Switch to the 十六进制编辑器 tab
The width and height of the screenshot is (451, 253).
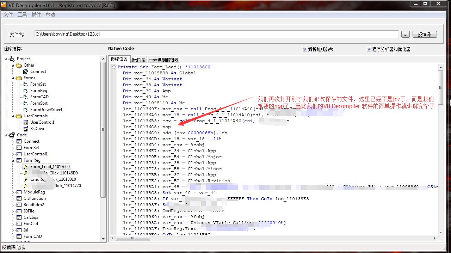[x=163, y=59]
